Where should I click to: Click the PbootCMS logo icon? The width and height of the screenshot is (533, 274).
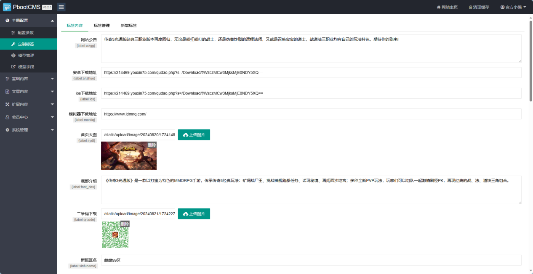[7, 7]
